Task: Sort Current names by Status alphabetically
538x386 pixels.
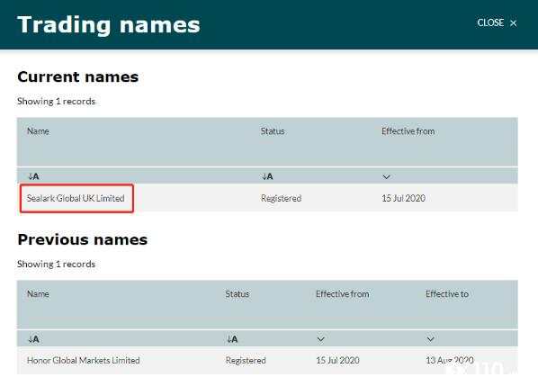Action: click(x=267, y=176)
